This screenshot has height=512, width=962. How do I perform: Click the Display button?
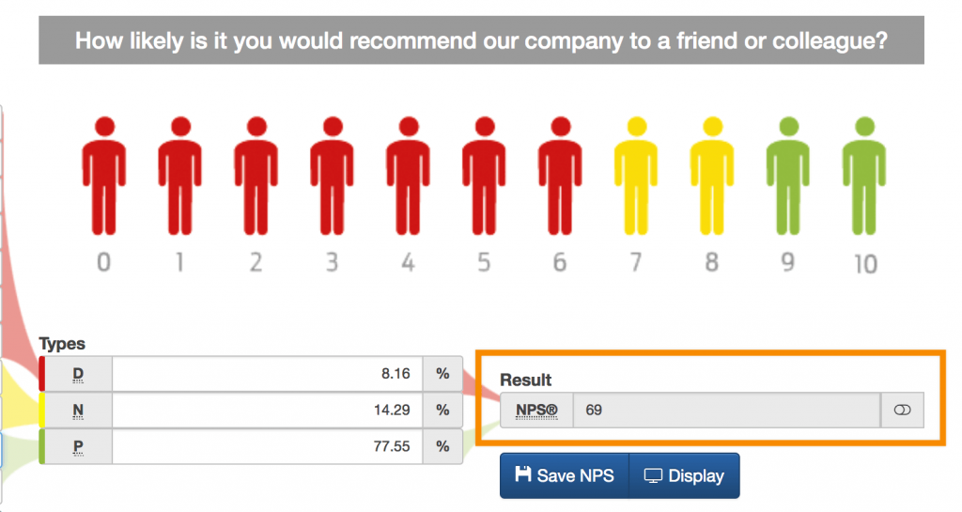(x=685, y=475)
